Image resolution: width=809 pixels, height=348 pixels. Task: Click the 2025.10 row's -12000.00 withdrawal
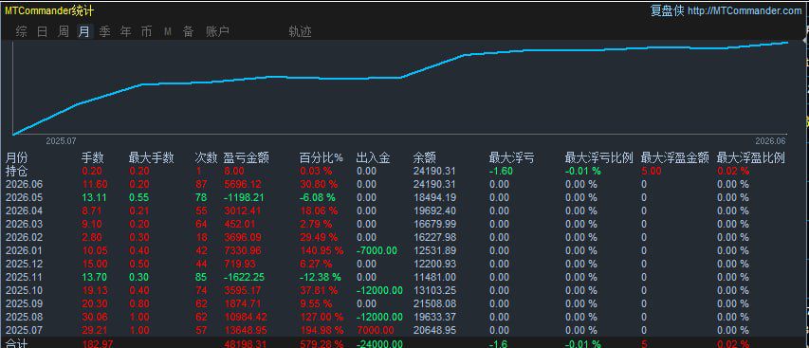[379, 290]
